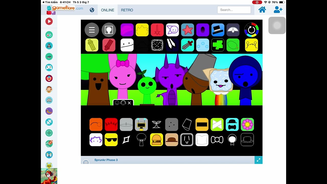Select the pink flower on green icon
Viewport: 327px width, 184px height.
click(x=247, y=124)
